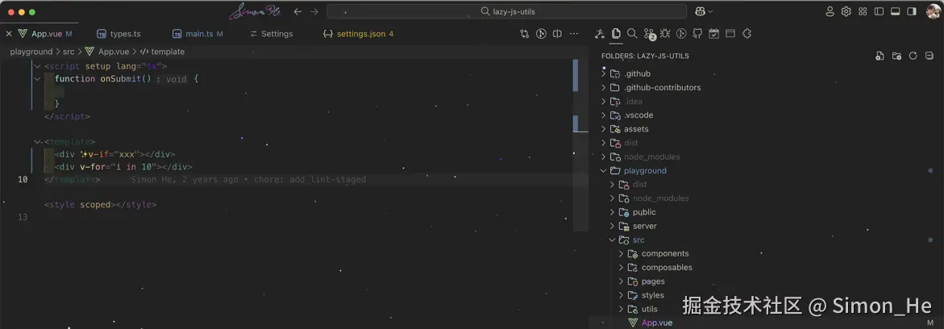Toggle the primary side bar layout button
This screenshot has width=944, height=329.
(879, 11)
